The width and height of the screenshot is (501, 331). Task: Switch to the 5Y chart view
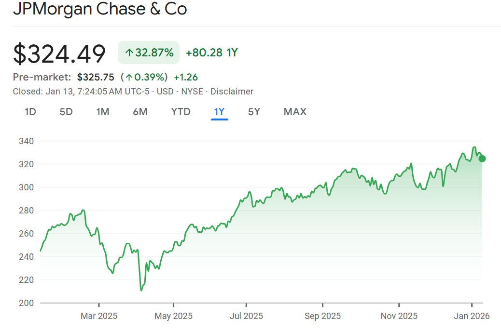254,112
